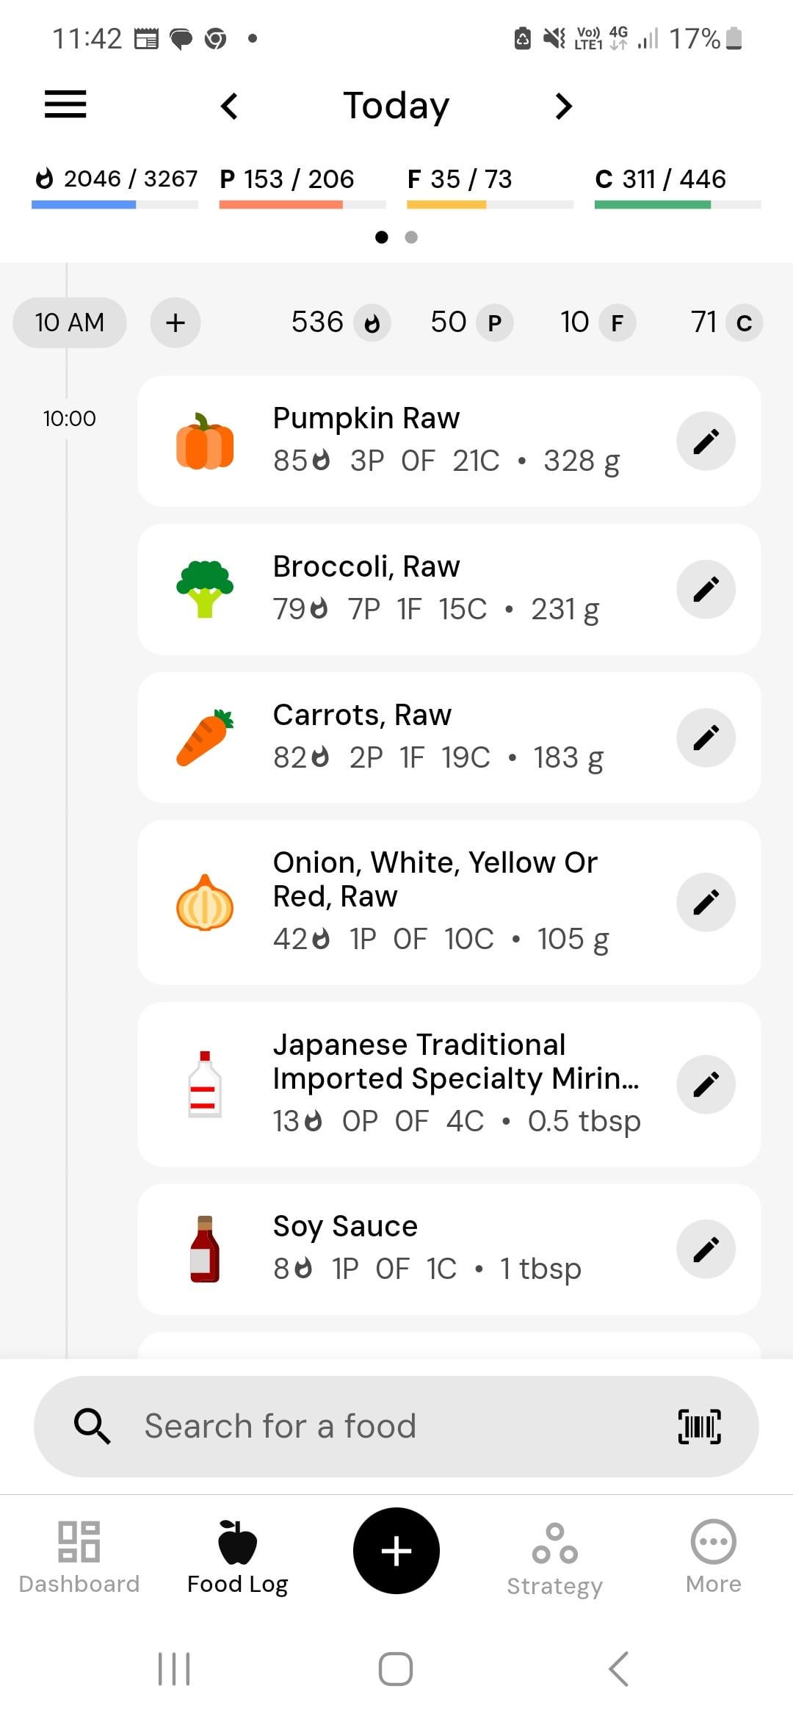Add food to the 10 AM slot

[175, 322]
